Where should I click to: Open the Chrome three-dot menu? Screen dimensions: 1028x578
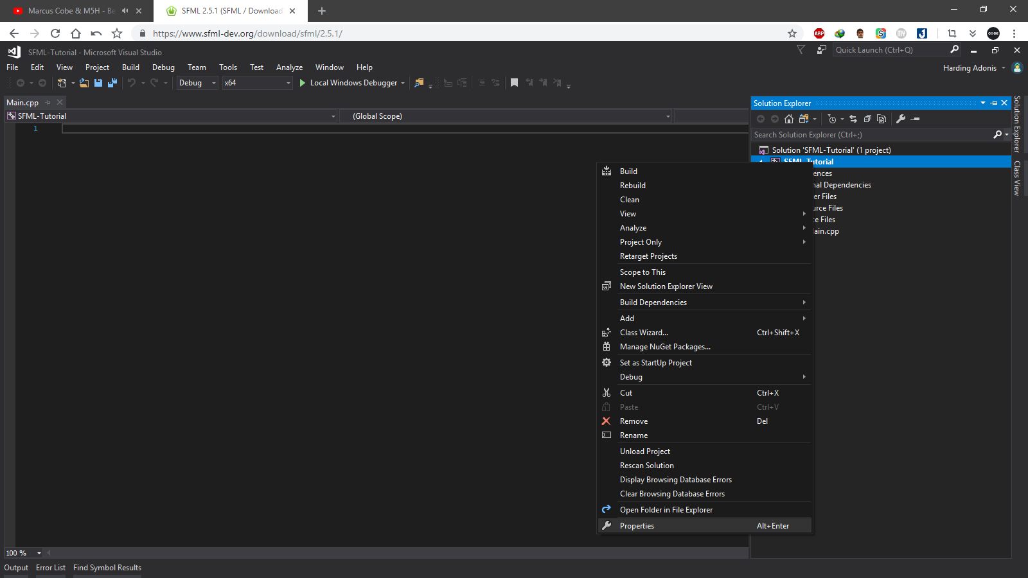(1014, 33)
